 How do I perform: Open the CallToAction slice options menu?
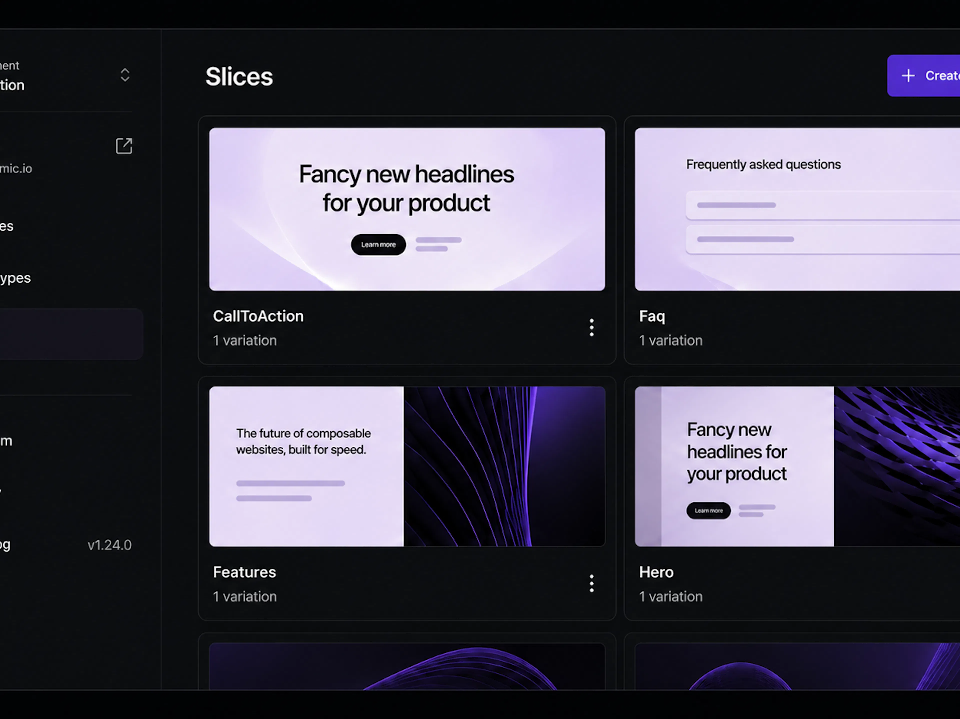click(591, 328)
